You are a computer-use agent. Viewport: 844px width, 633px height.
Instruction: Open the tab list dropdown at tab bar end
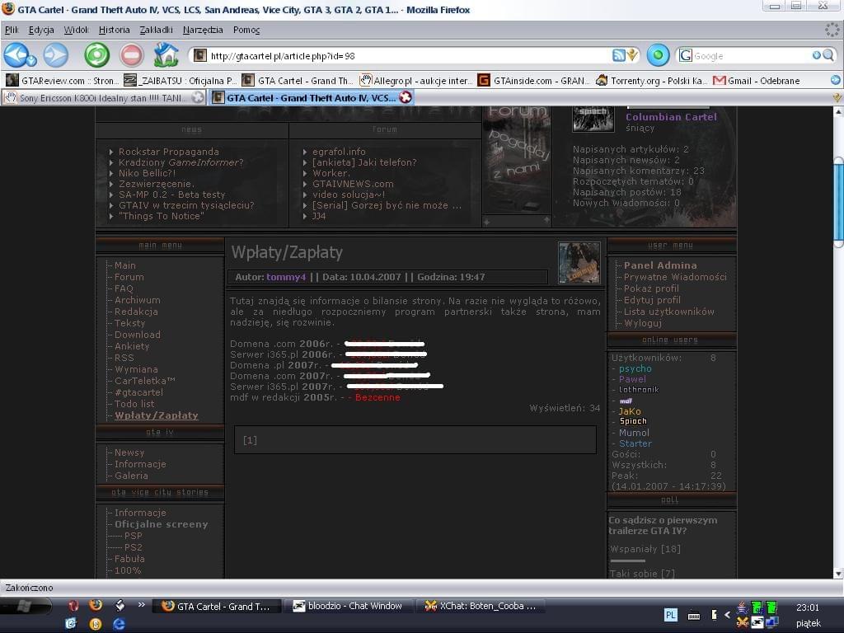point(837,97)
